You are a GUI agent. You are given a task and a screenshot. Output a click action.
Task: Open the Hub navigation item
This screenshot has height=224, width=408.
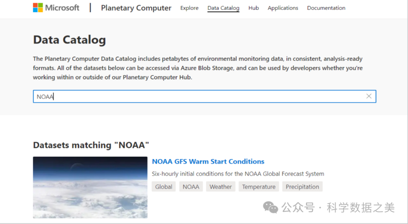click(x=253, y=8)
